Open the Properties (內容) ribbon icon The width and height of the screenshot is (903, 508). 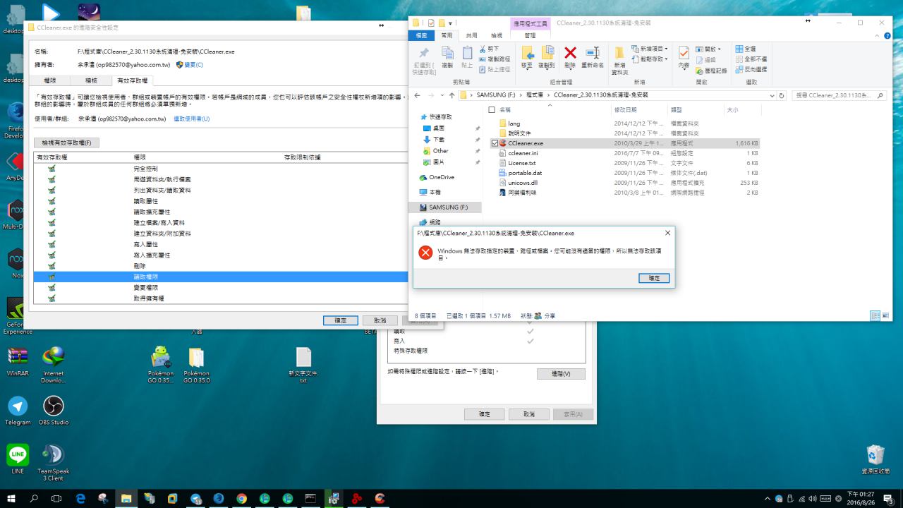pos(684,54)
